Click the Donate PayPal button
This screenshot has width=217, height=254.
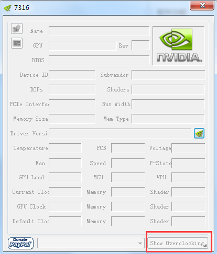click(20, 243)
